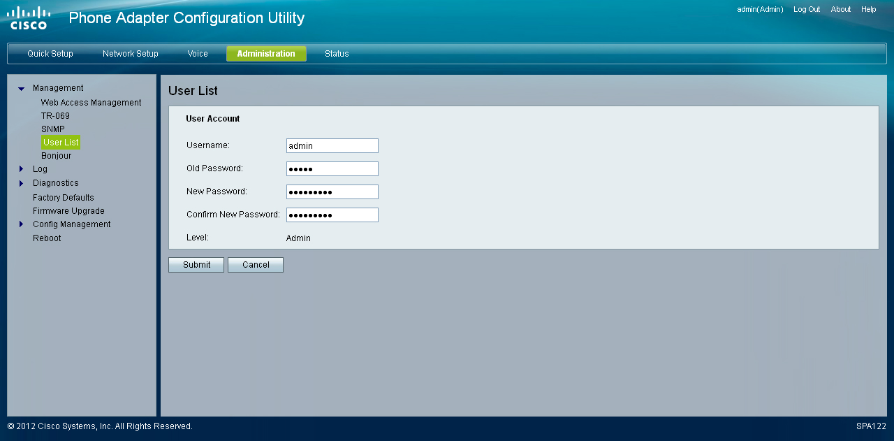The image size is (894, 441).
Task: Expand the Config Management section
Action: click(21, 224)
